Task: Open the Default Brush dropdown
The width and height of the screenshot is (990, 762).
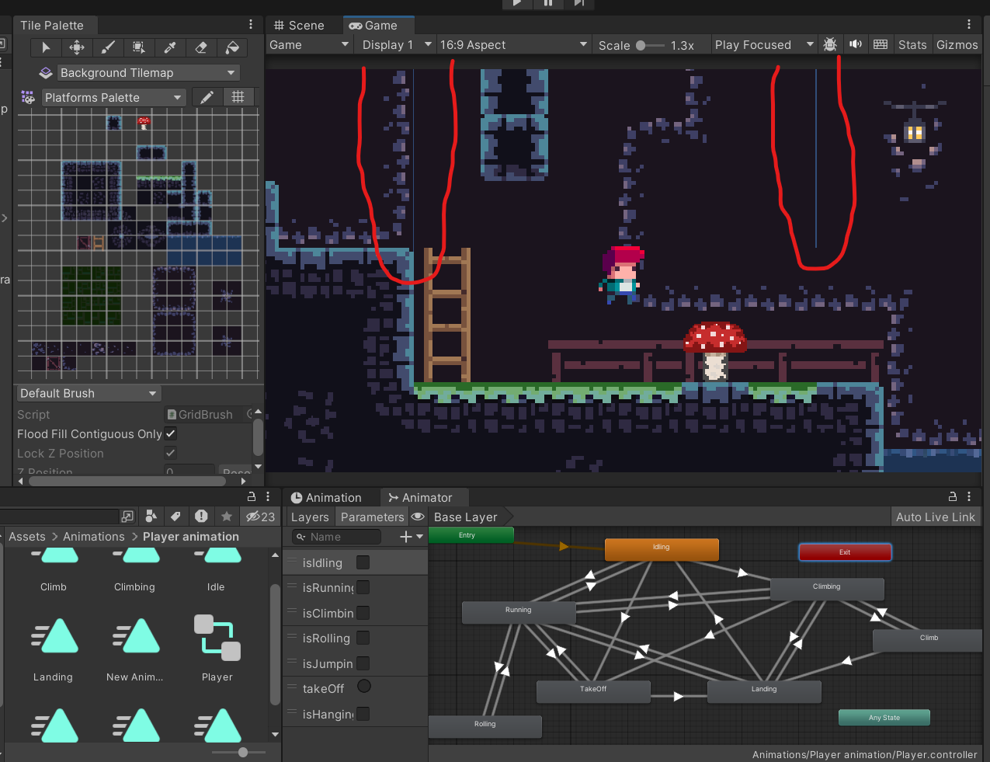Action: 87,393
